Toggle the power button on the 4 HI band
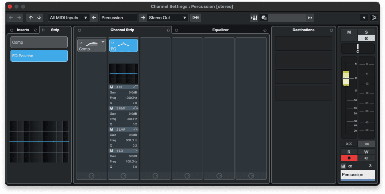This screenshot has height=194, width=385. 111,87
